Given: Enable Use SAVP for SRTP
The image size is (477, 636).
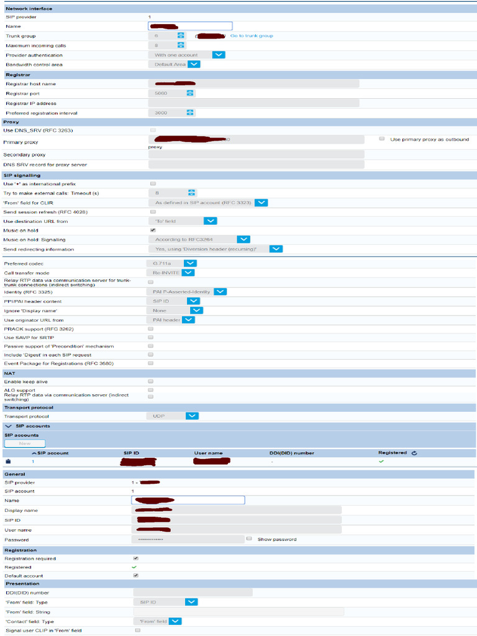Looking at the screenshot, I should 150,337.
